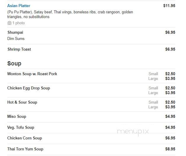This screenshot has height=156, width=186.
Task: Choose Large size for Wonton Soup
Action: tap(153, 79)
